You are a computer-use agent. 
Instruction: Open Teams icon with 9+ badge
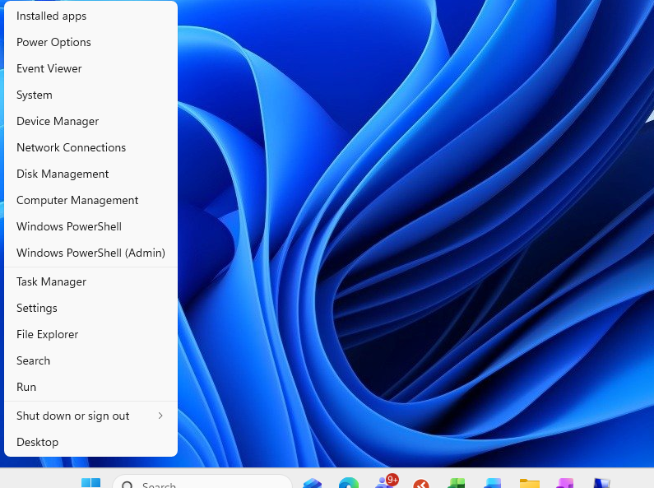[386, 481]
